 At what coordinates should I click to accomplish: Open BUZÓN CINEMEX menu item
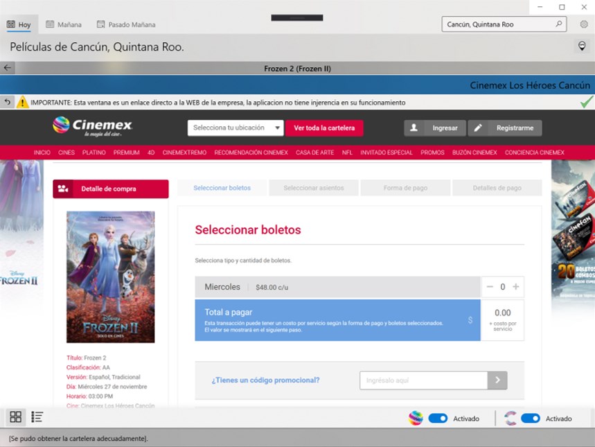coord(474,152)
